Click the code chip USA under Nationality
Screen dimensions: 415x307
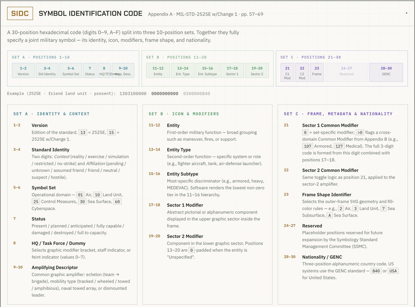[x=393, y=271]
